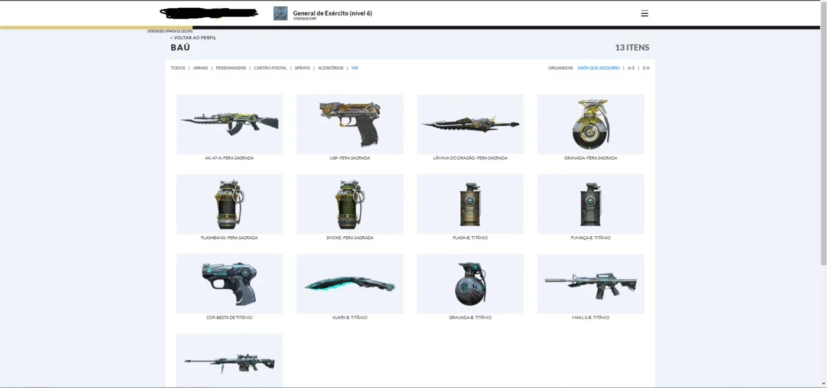
Task: Sort items by DATA QUE ADQUIRIU
Action: point(599,68)
